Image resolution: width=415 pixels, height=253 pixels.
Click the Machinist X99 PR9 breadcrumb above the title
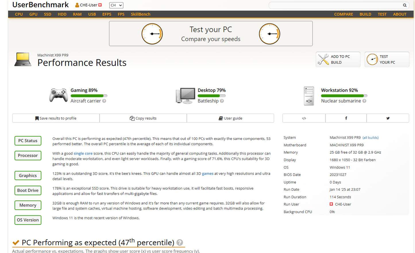[x=53, y=55]
